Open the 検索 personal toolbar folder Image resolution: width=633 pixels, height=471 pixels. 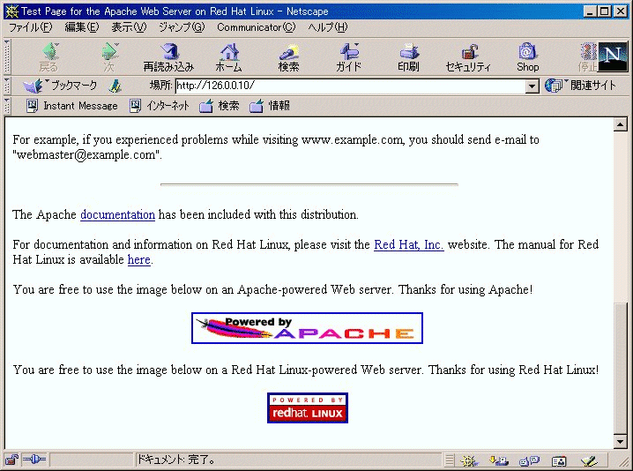[x=220, y=106]
